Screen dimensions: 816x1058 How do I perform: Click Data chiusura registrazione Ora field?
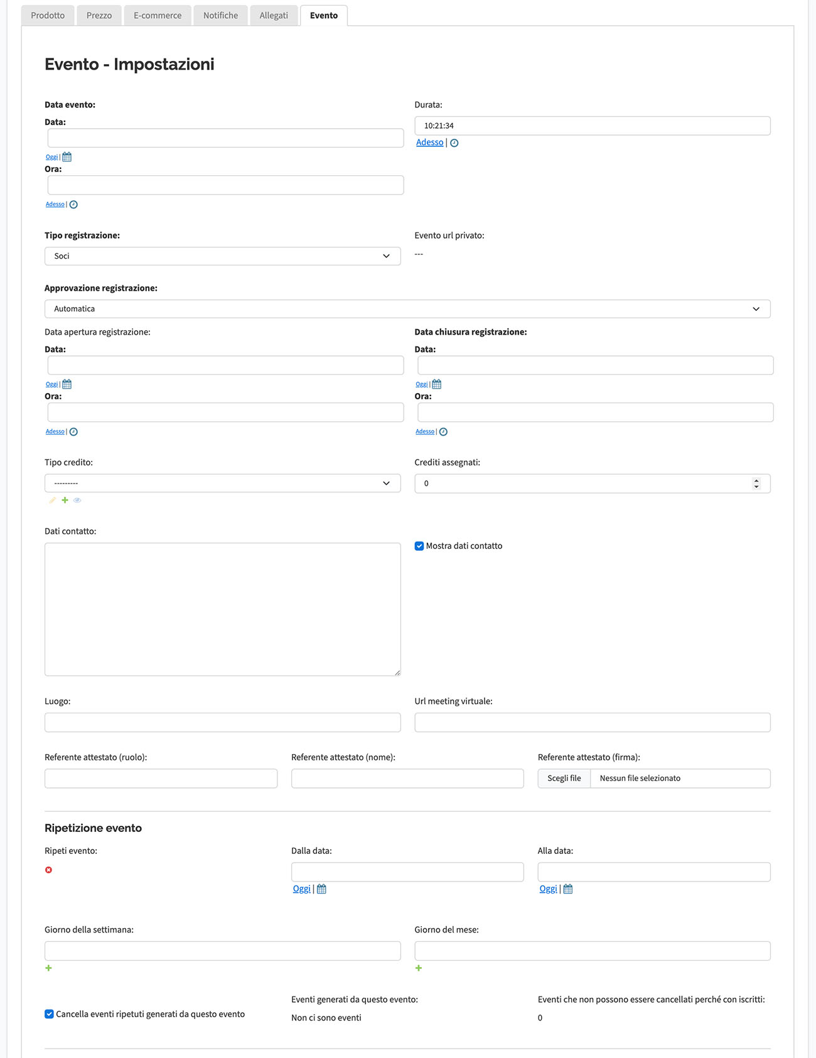pyautogui.click(x=596, y=413)
